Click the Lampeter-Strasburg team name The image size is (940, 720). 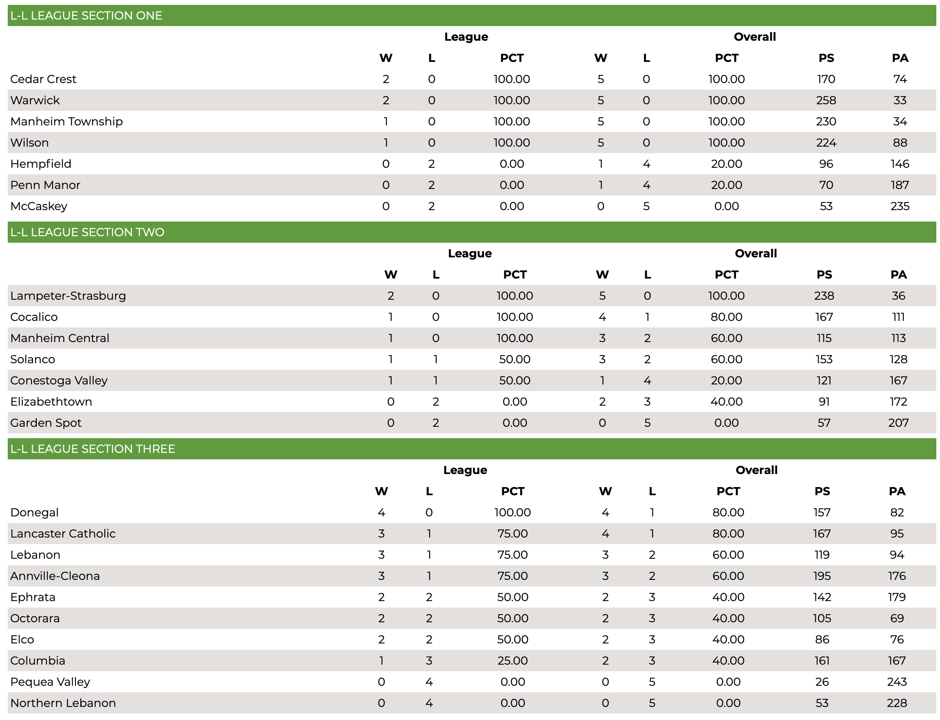(x=68, y=296)
